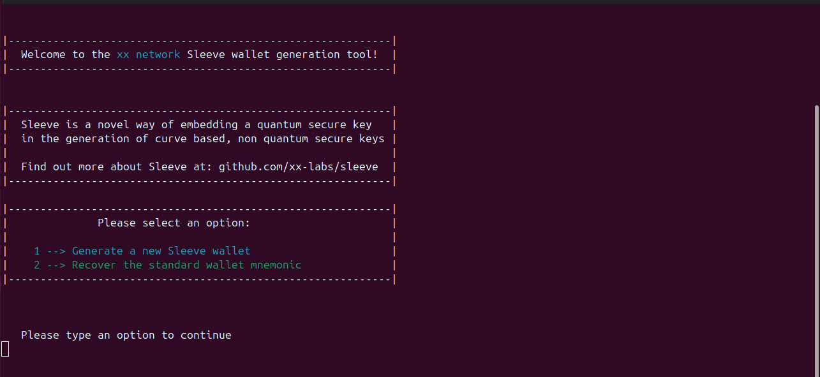Click the terminal cursor block at the prompt
This screenshot has height=377, width=820.
[5, 349]
